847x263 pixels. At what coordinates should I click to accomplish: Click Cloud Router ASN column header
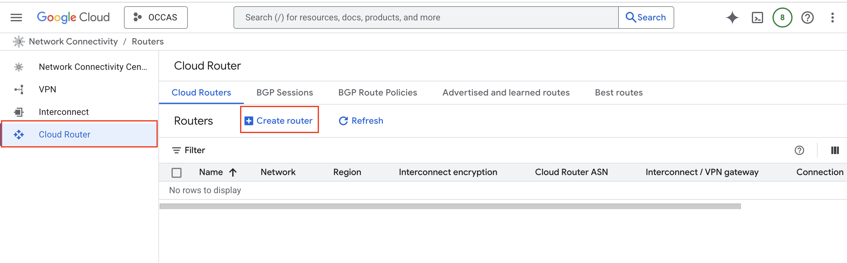click(571, 172)
